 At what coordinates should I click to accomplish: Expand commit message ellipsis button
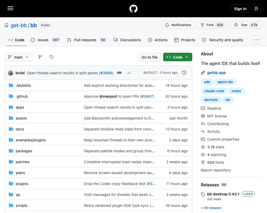coord(119,73)
